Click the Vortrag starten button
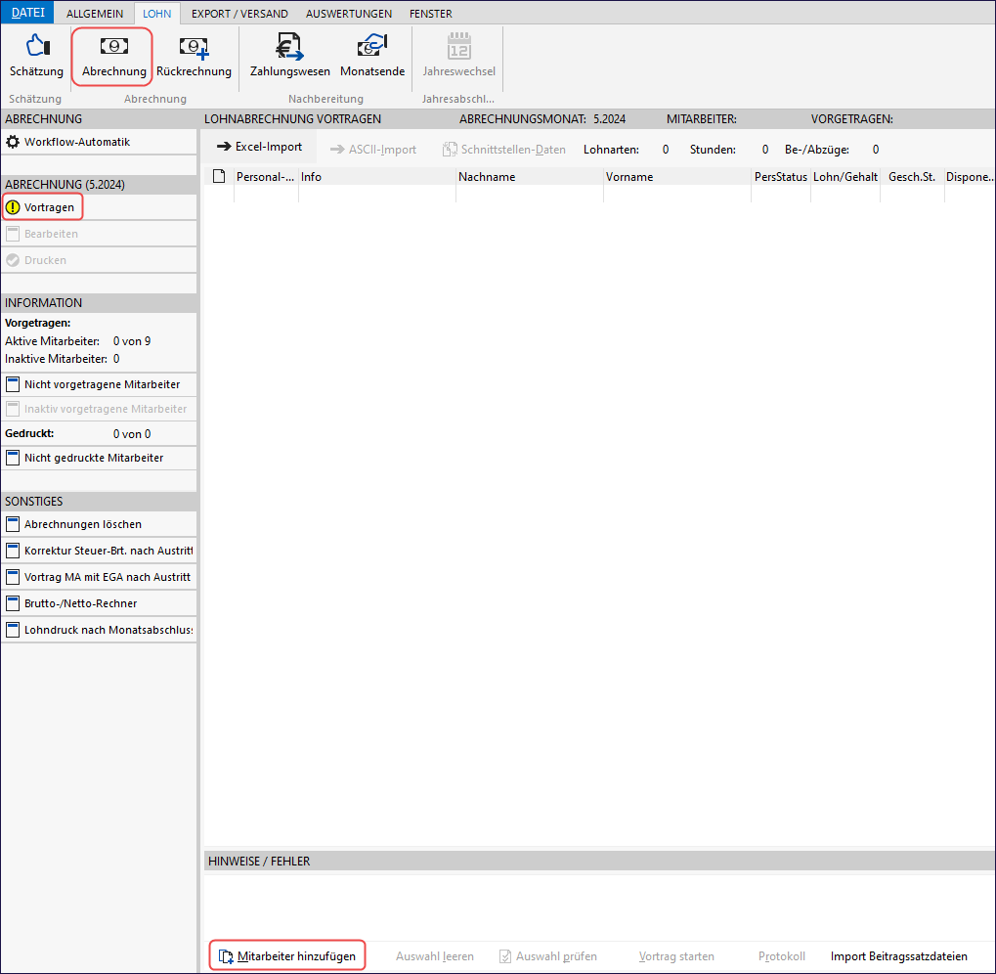 point(676,956)
